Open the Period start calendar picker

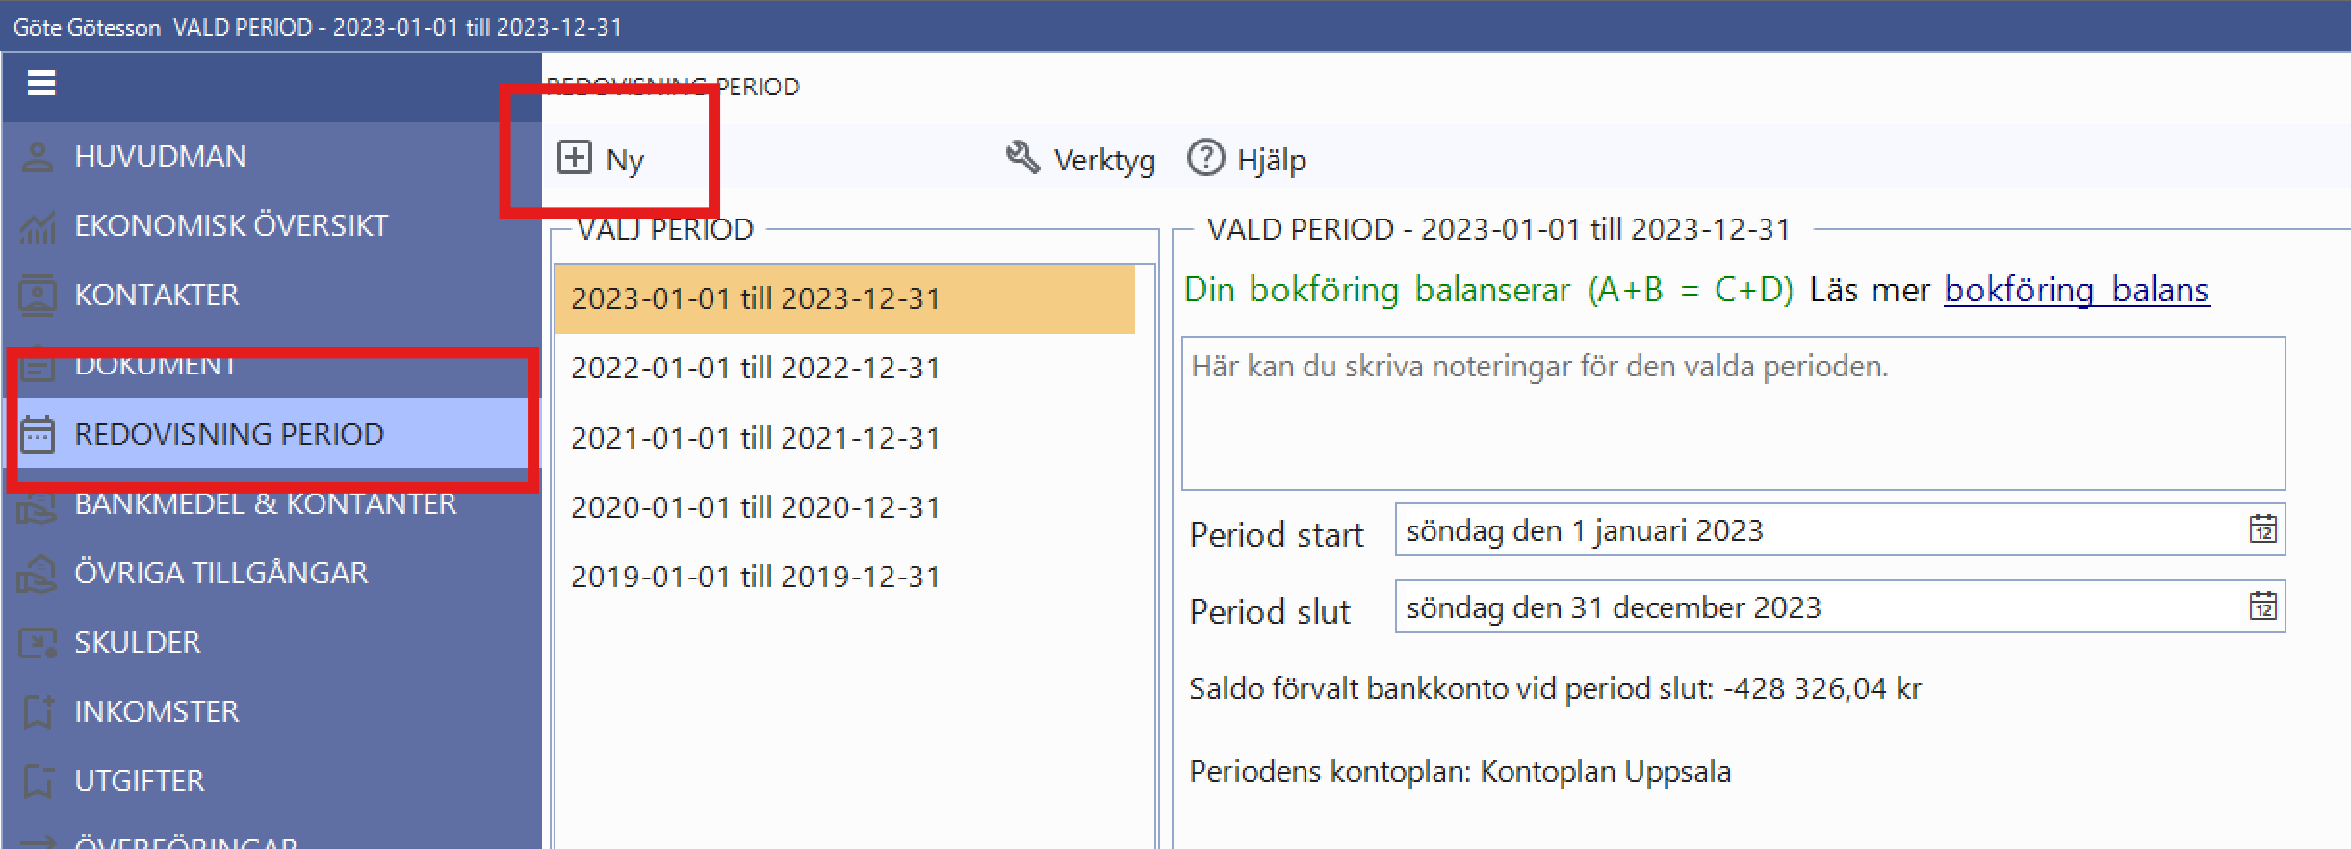[x=2262, y=529]
